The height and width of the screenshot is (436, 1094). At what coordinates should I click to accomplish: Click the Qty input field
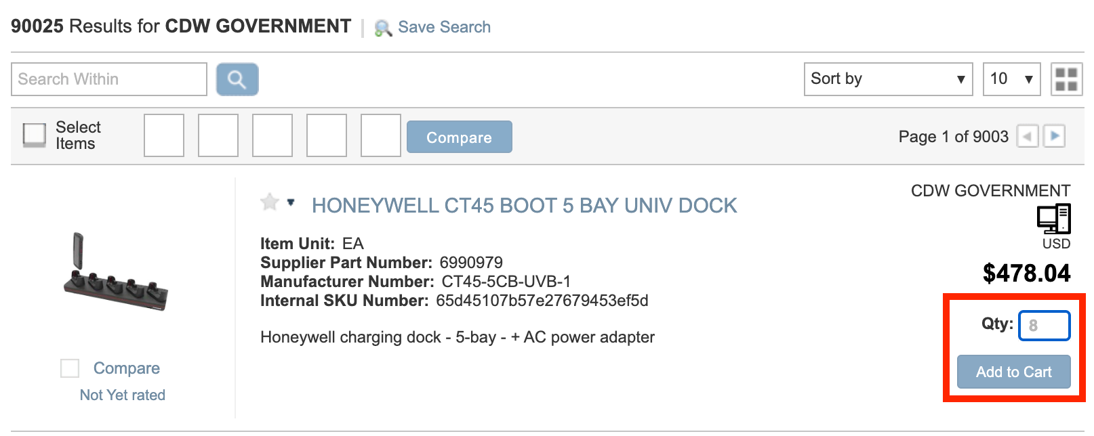pos(1045,326)
